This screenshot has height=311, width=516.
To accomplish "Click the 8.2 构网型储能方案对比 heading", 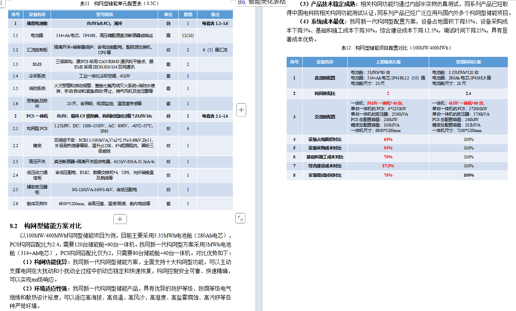I will point(46,226).
